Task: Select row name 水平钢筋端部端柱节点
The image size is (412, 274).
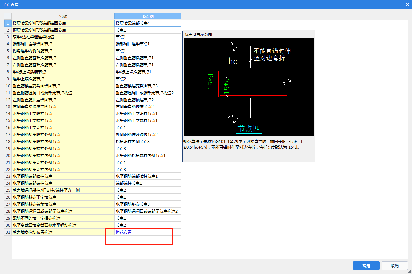Action: tap(63, 183)
